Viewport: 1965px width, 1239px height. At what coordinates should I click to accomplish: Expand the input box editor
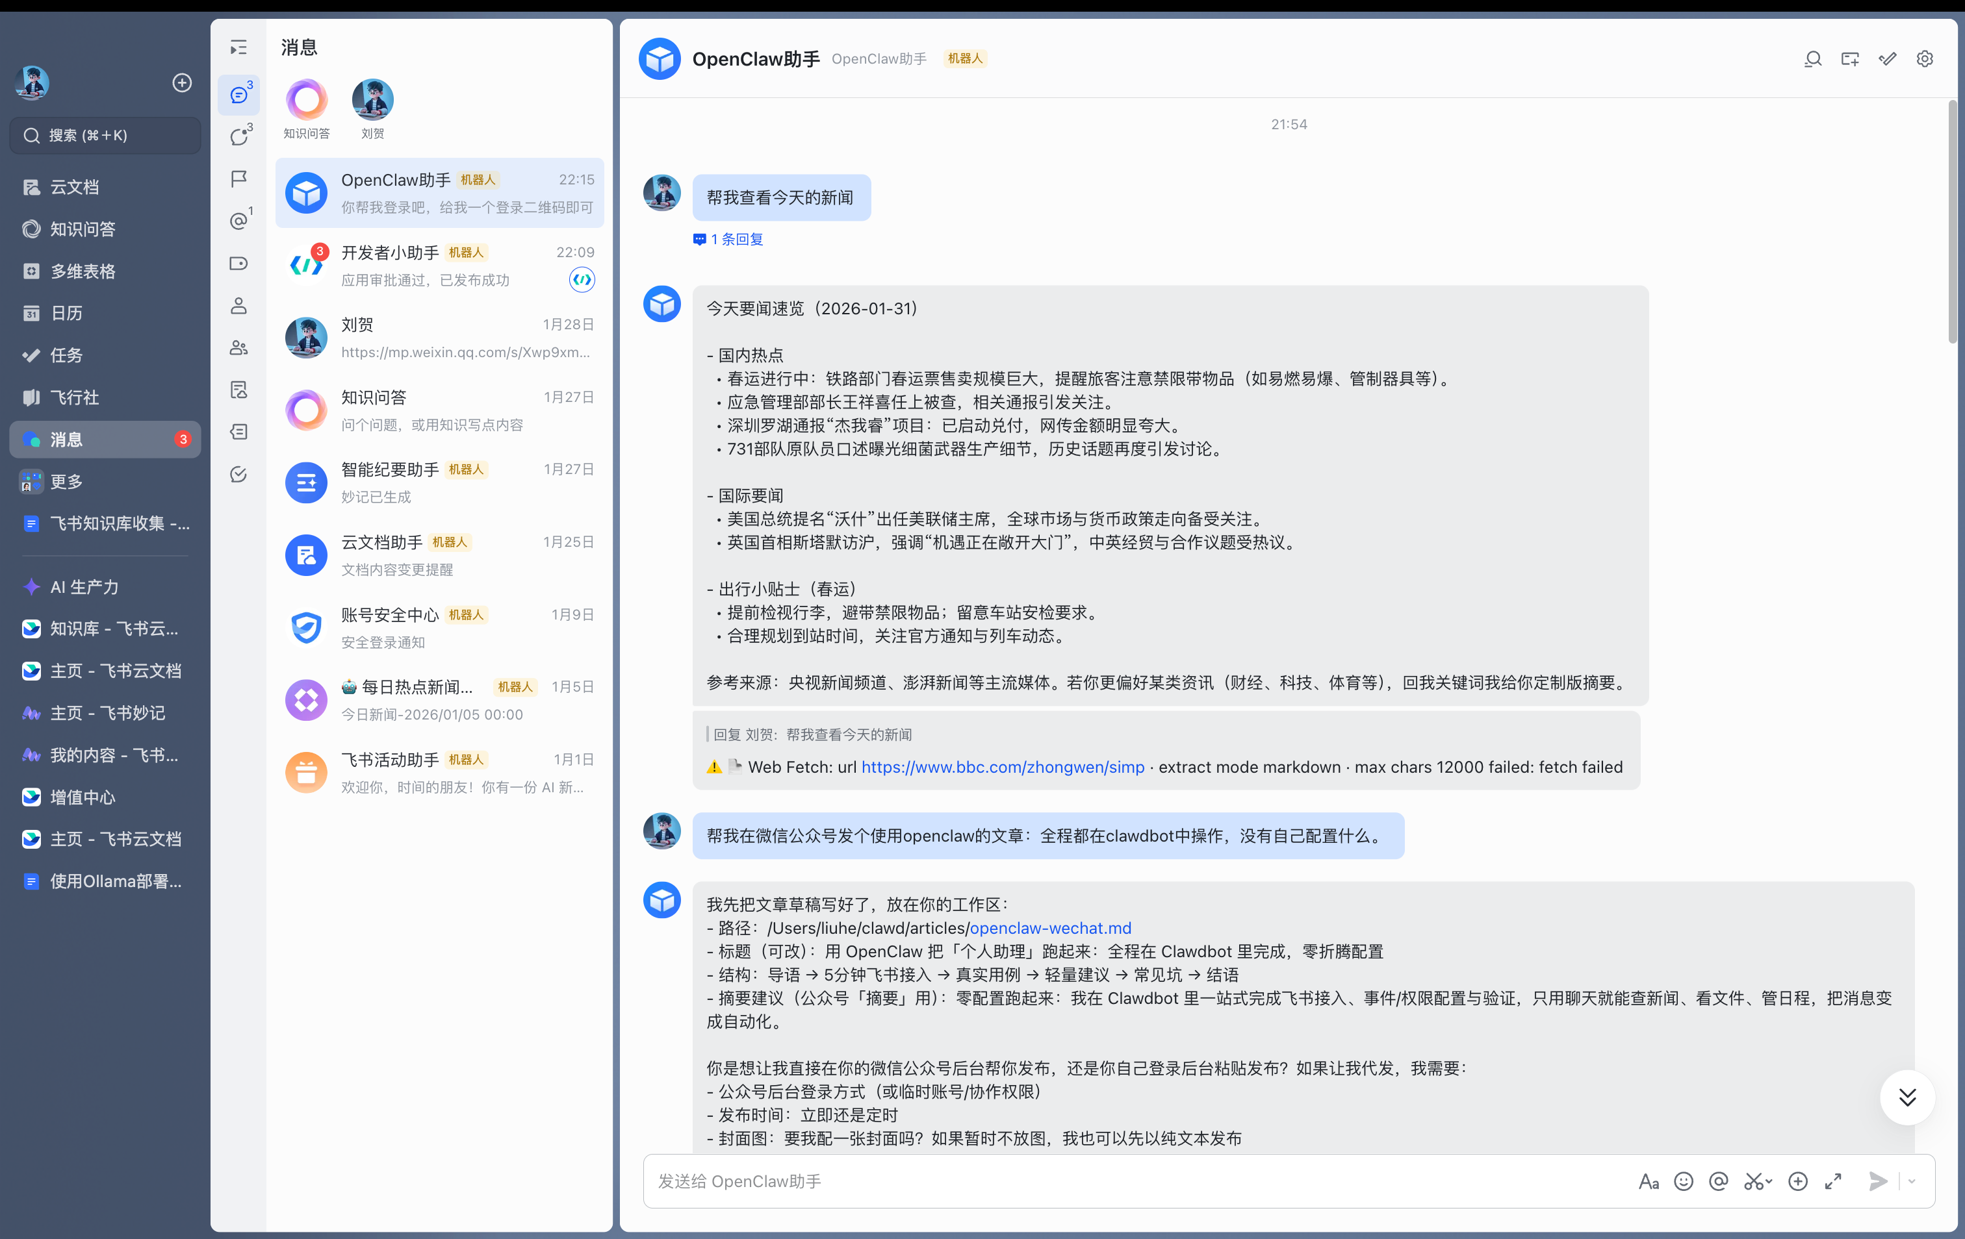point(1834,1181)
